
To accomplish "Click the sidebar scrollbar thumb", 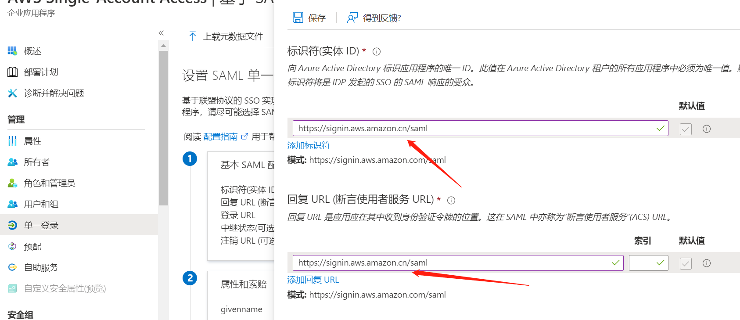I will pos(163,128).
